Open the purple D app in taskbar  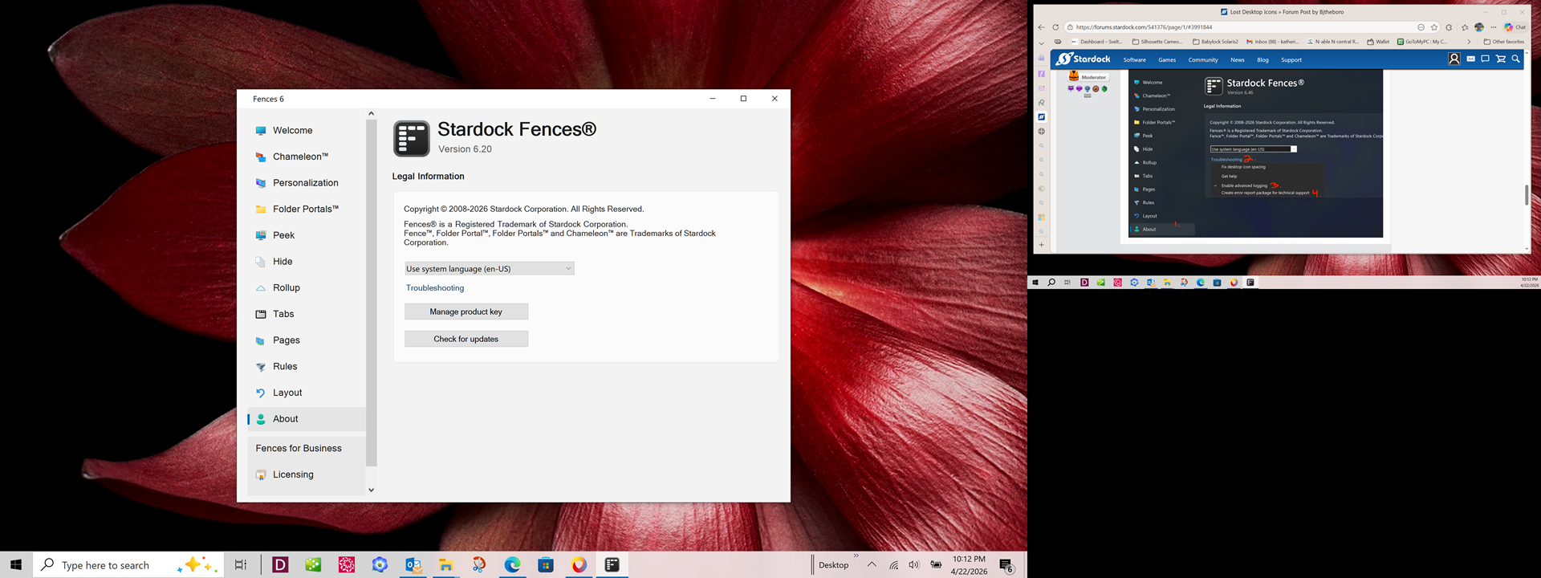280,565
